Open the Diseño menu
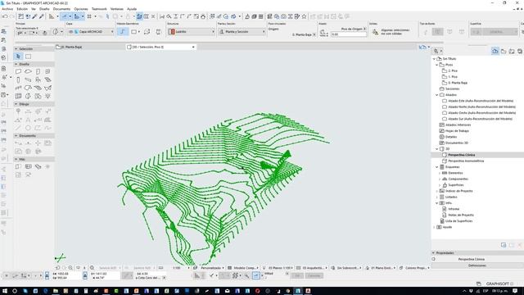 click(x=44, y=9)
